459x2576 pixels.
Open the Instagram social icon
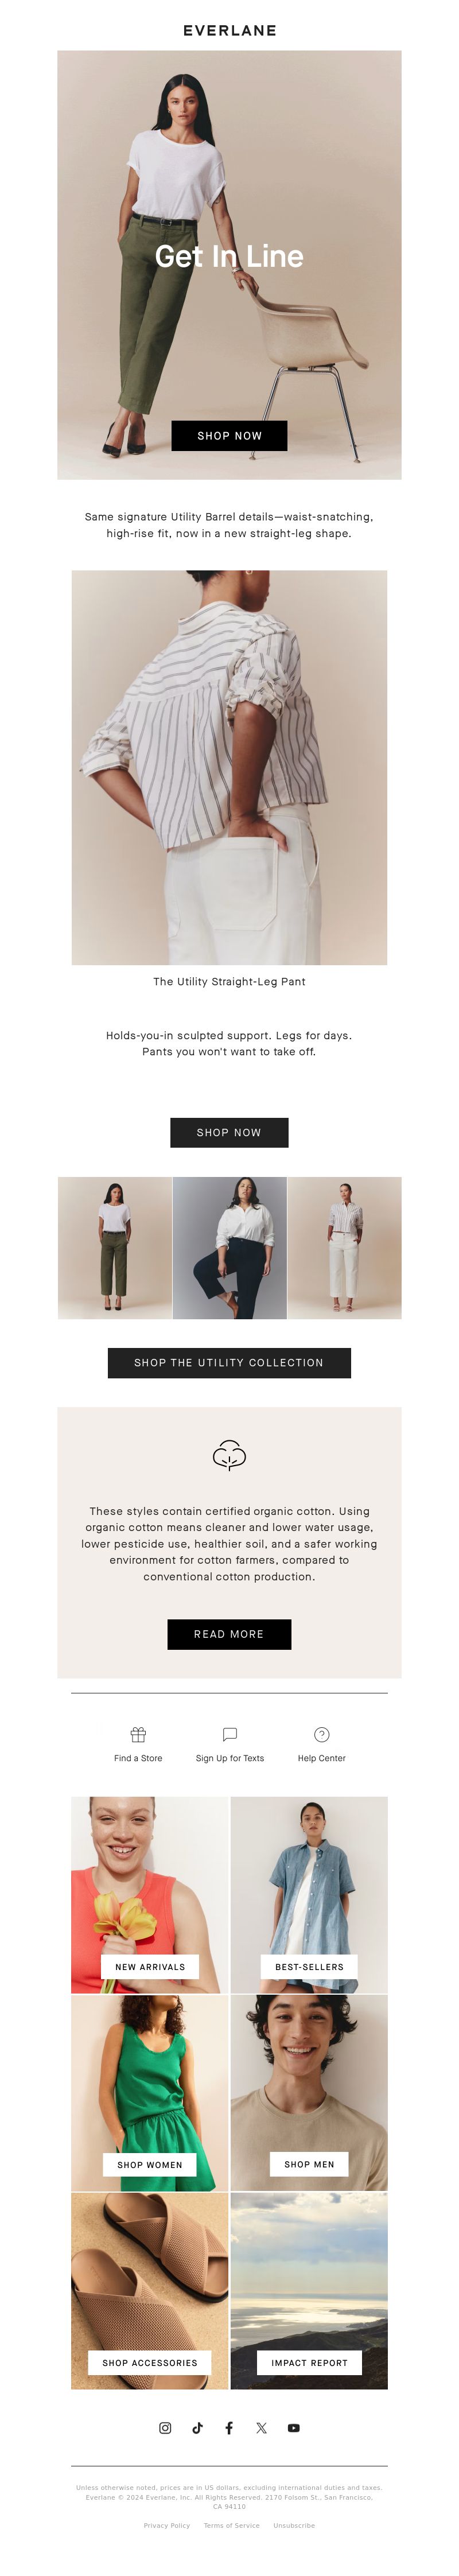click(x=165, y=2427)
